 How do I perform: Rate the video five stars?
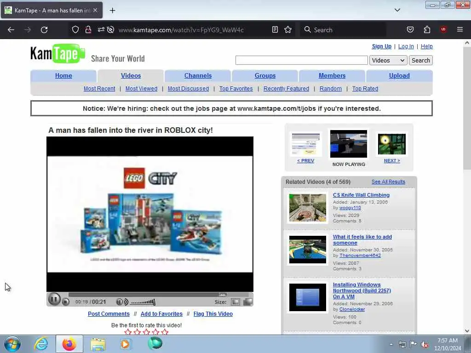click(165, 332)
